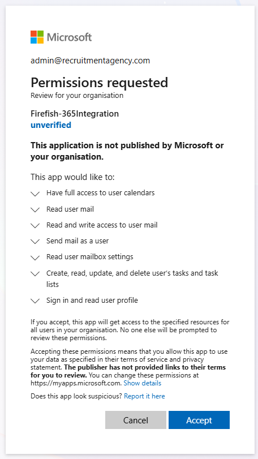This screenshot has width=258, height=459.
Task: Accept the requested permissions
Action: [x=199, y=420]
